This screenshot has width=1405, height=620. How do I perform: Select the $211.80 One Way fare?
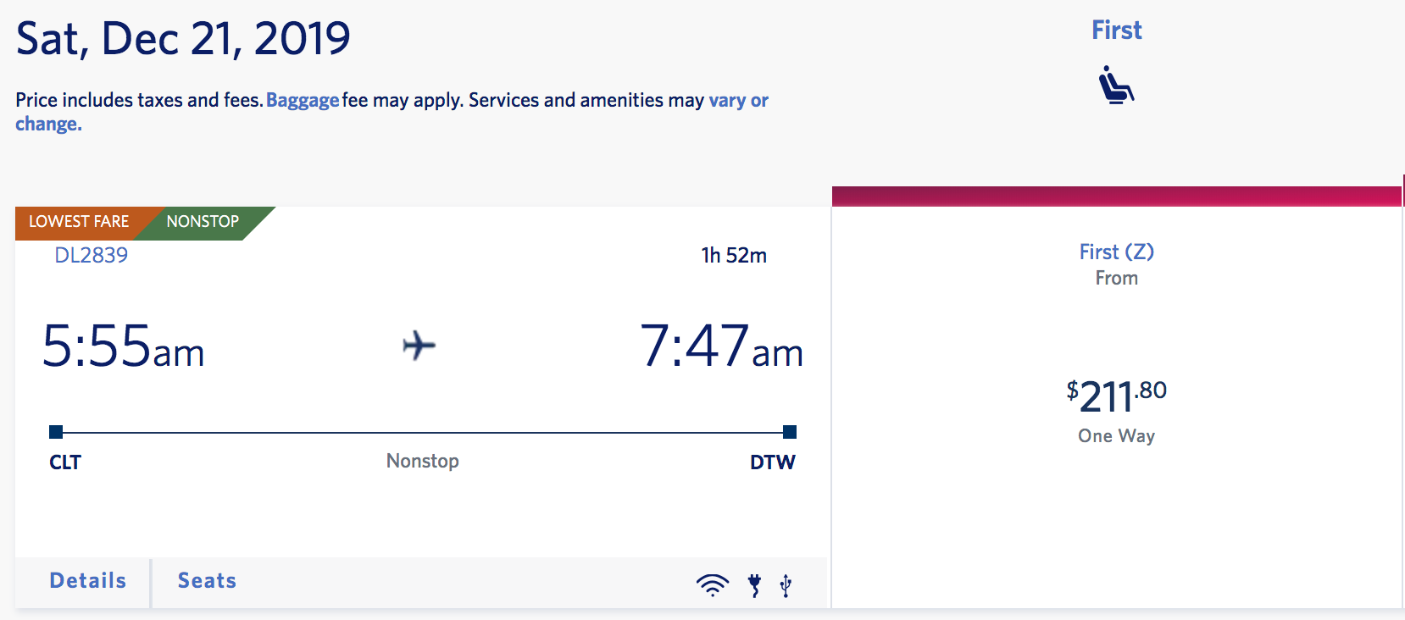pyautogui.click(x=1116, y=396)
